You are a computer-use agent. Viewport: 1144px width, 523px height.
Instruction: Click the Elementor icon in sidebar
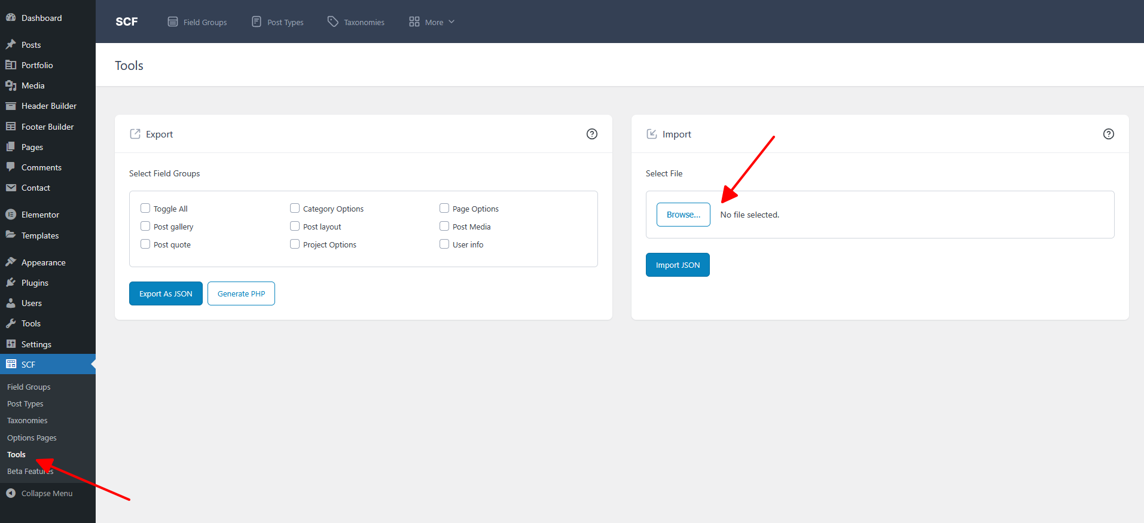click(x=11, y=215)
